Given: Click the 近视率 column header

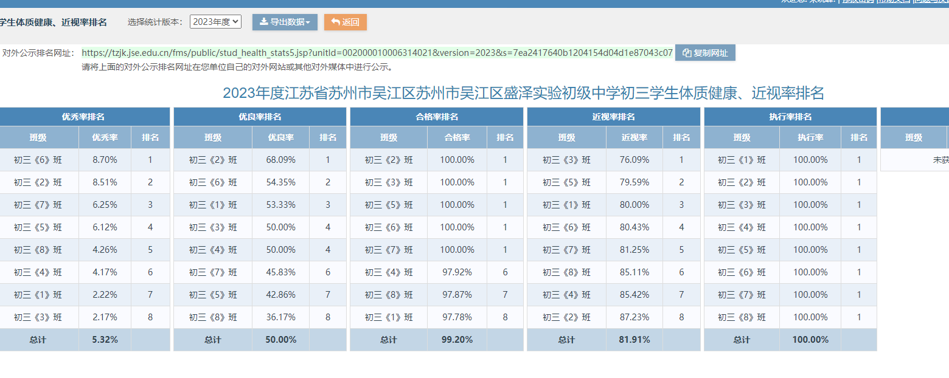Looking at the screenshot, I should click(634, 137).
